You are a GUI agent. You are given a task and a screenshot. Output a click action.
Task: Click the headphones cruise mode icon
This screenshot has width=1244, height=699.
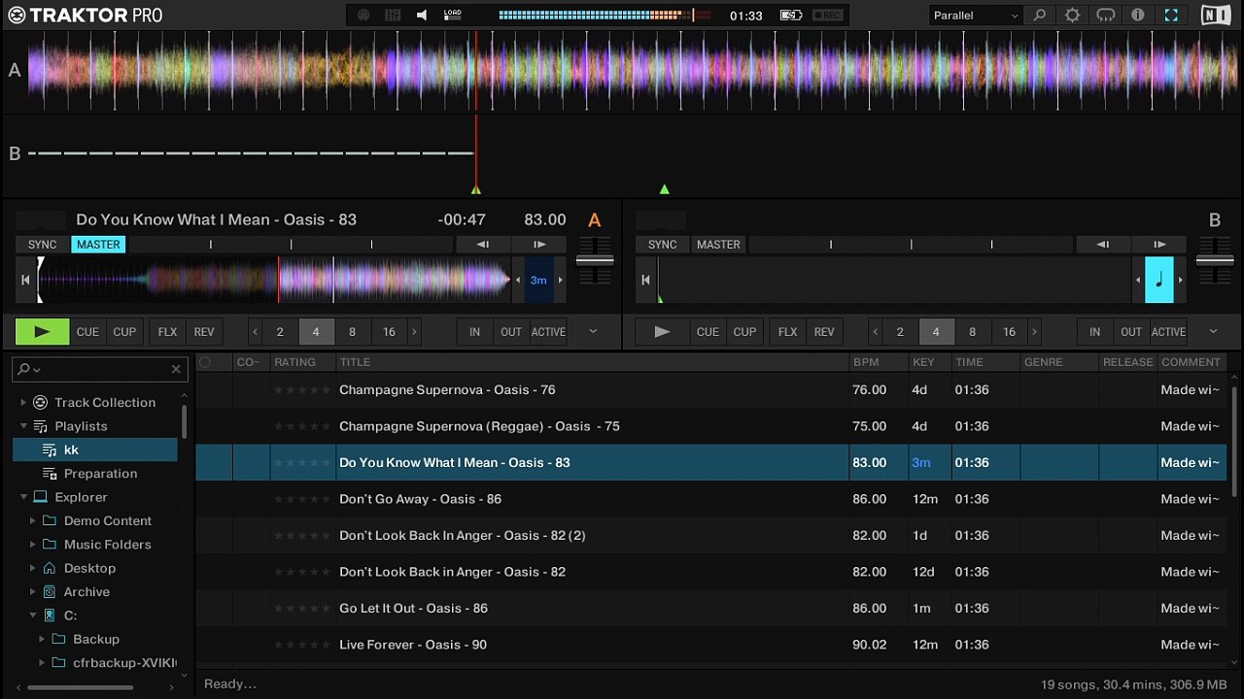tap(1106, 16)
